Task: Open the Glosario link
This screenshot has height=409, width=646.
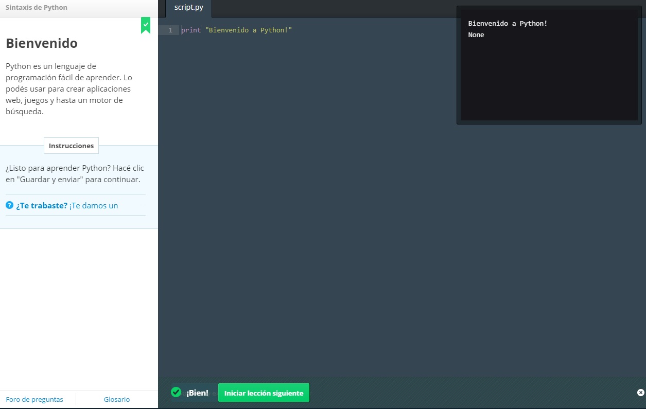Action: pos(117,399)
